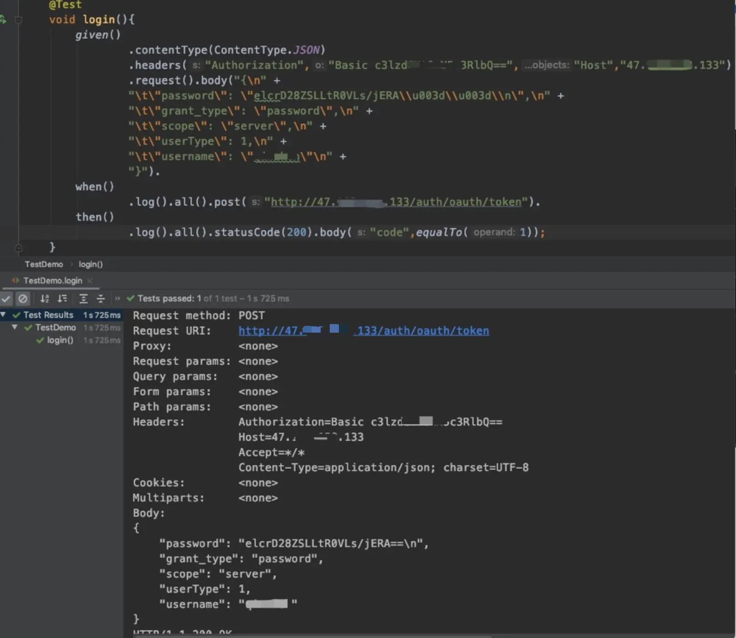Click the Accept=*/* header line
Screen dimensions: 736x638
271,453
